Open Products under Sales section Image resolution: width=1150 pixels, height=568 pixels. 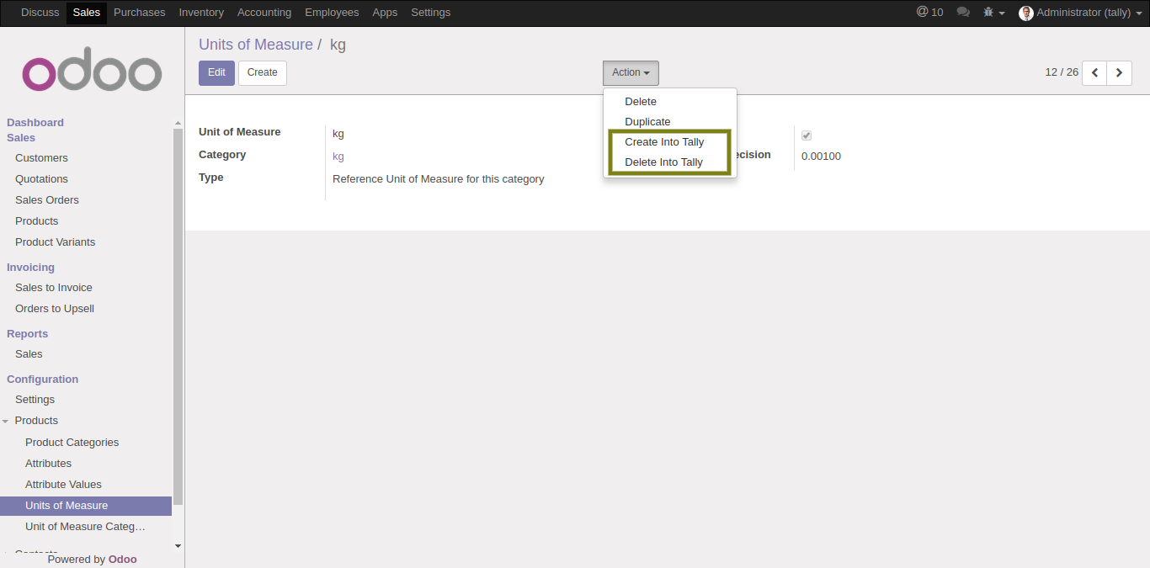point(37,221)
